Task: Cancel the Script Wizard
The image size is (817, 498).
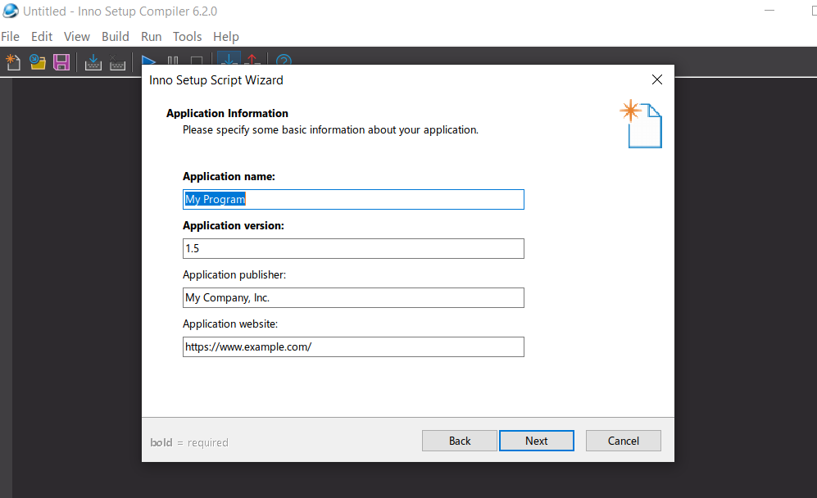Action: click(x=623, y=441)
